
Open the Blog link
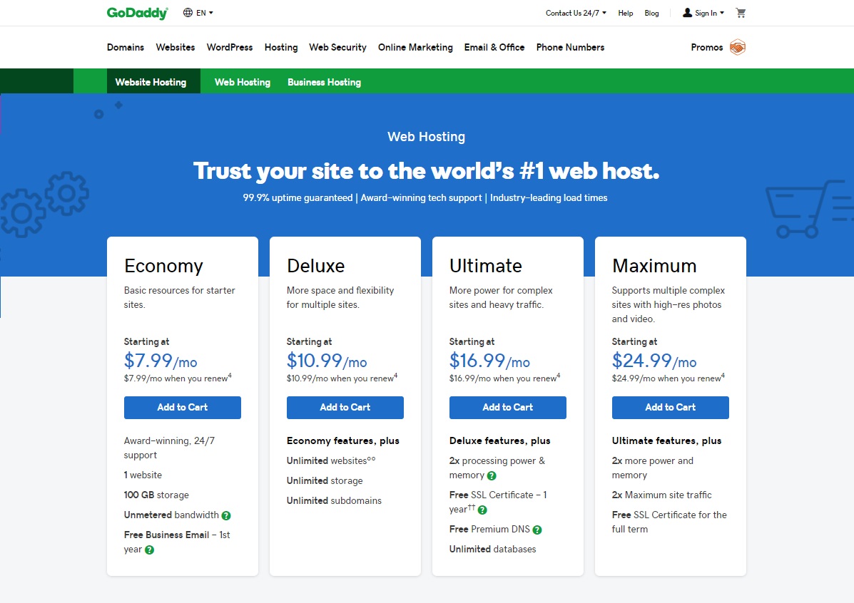[651, 13]
